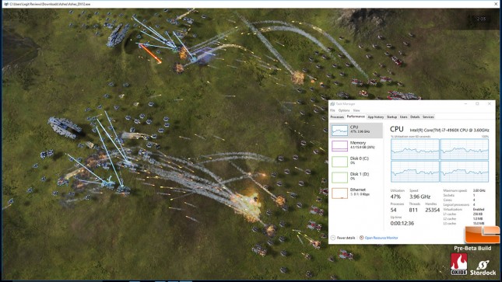The width and height of the screenshot is (502, 282).
Task: Switch to the Services tab
Action: tap(428, 117)
